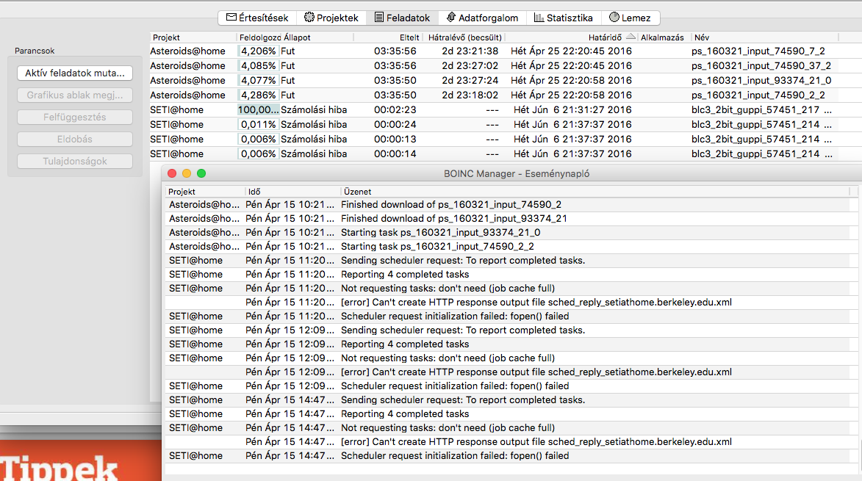Click the Idő column header in event log
Screen dimensions: 862x481
[292, 192]
